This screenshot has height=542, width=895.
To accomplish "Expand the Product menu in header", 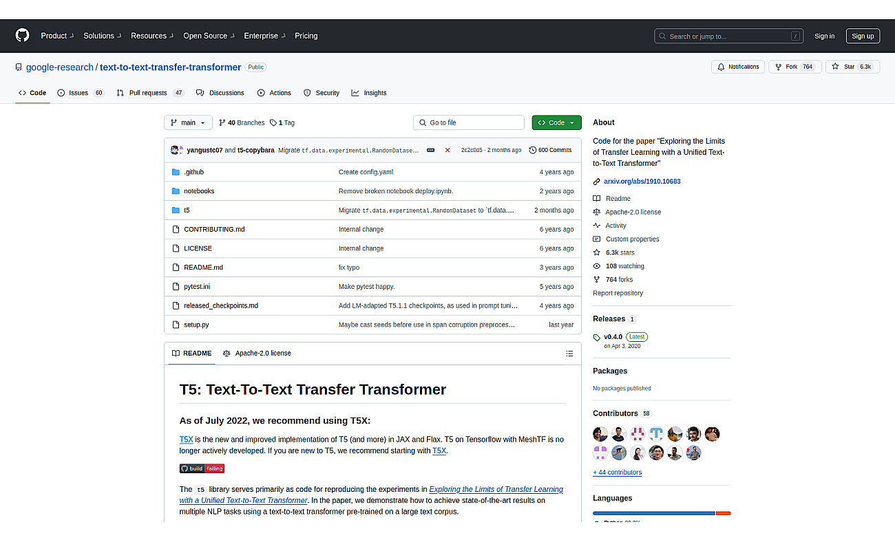I will tap(57, 36).
